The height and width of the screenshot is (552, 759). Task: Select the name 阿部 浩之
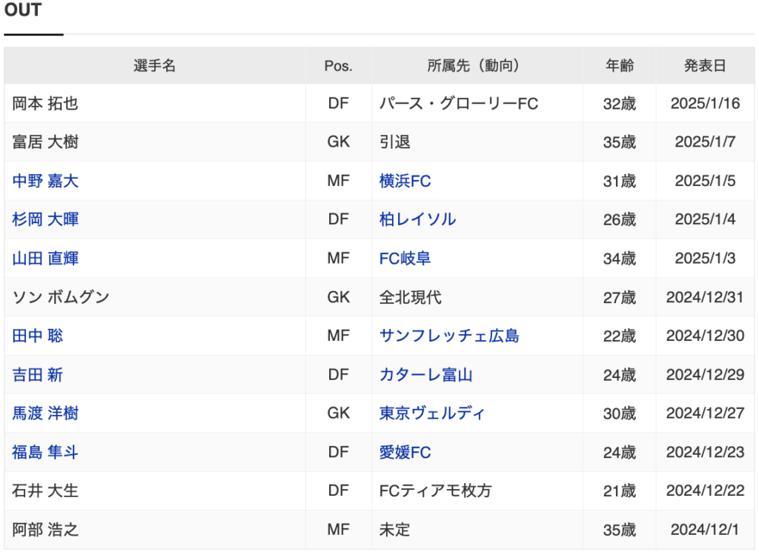[x=45, y=530]
